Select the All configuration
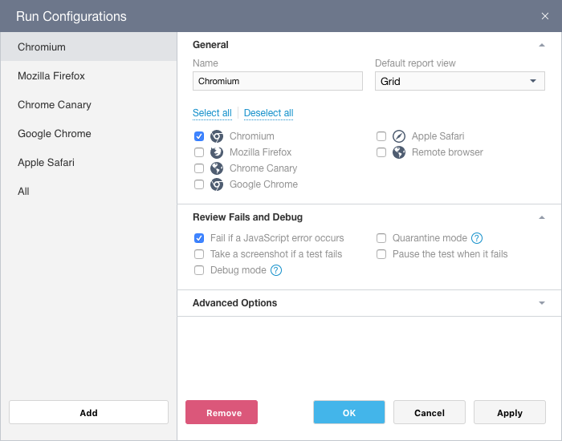Image resolution: width=562 pixels, height=441 pixels. [x=88, y=191]
